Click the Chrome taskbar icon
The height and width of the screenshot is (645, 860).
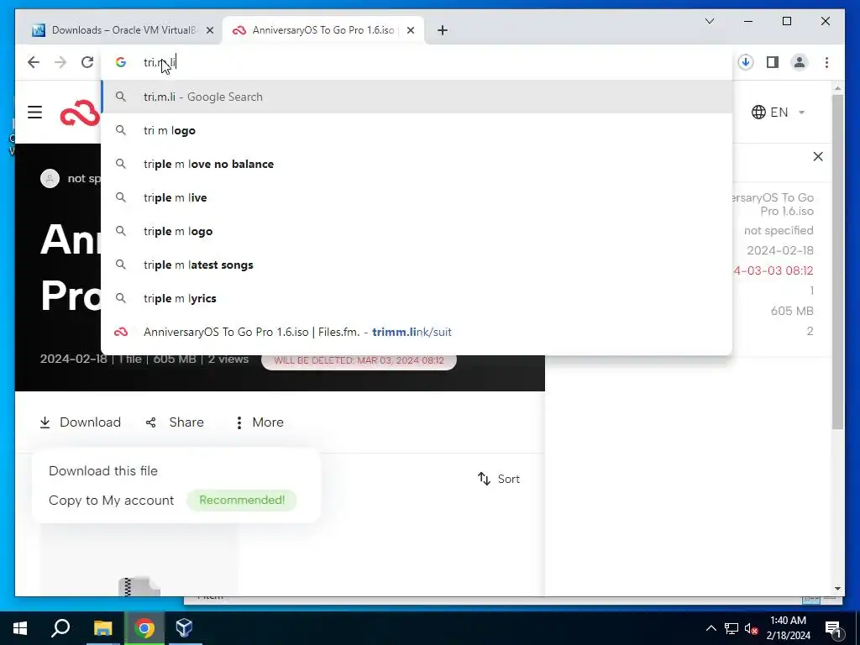click(144, 628)
